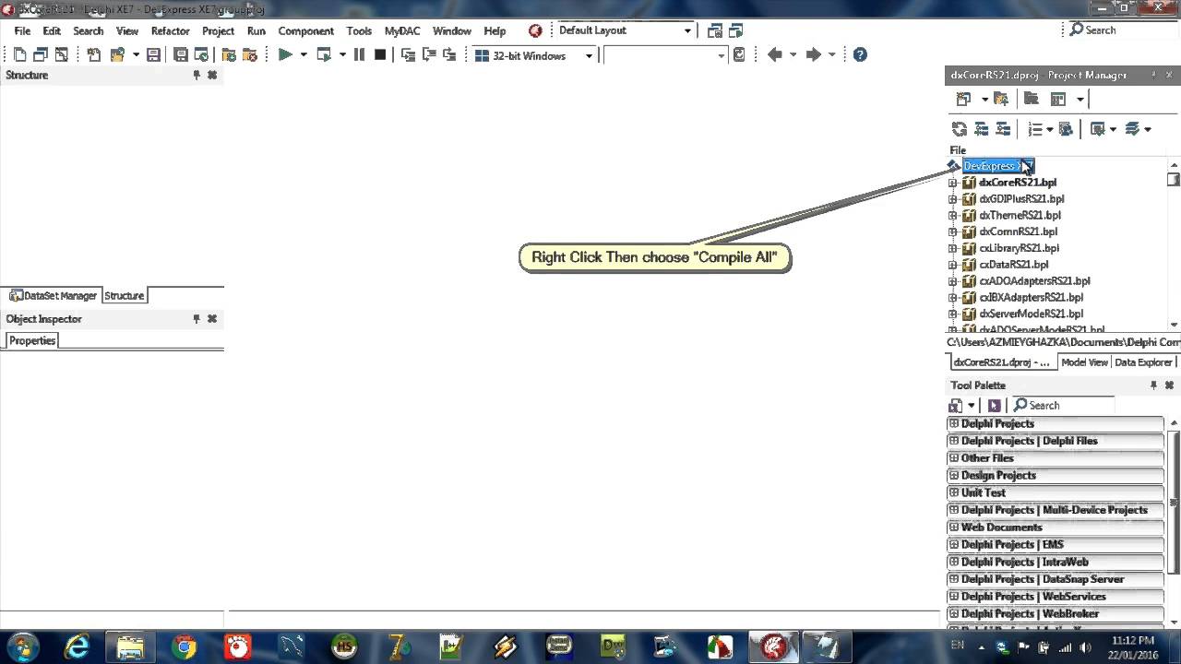Click the Save Desktop layout icon
Image resolution: width=1181 pixels, height=664 pixels.
point(715,30)
